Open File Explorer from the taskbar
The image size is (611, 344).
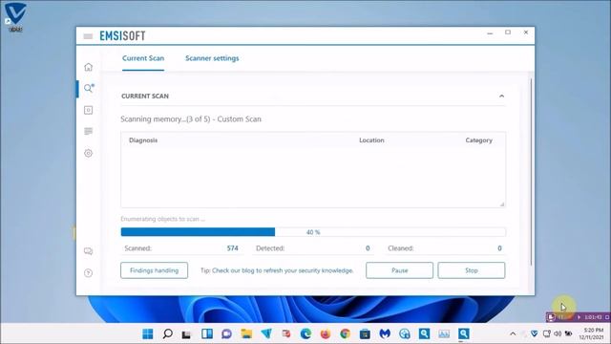246,333
